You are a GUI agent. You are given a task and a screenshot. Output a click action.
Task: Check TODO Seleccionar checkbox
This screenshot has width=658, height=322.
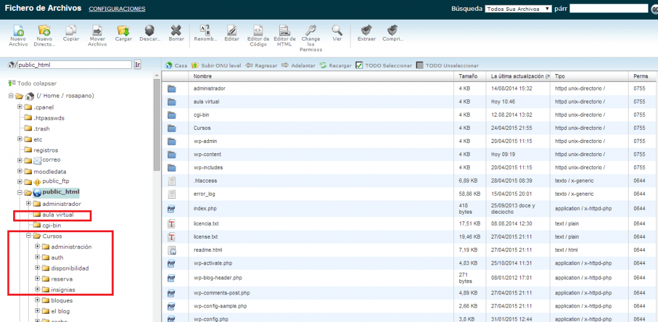tap(360, 65)
